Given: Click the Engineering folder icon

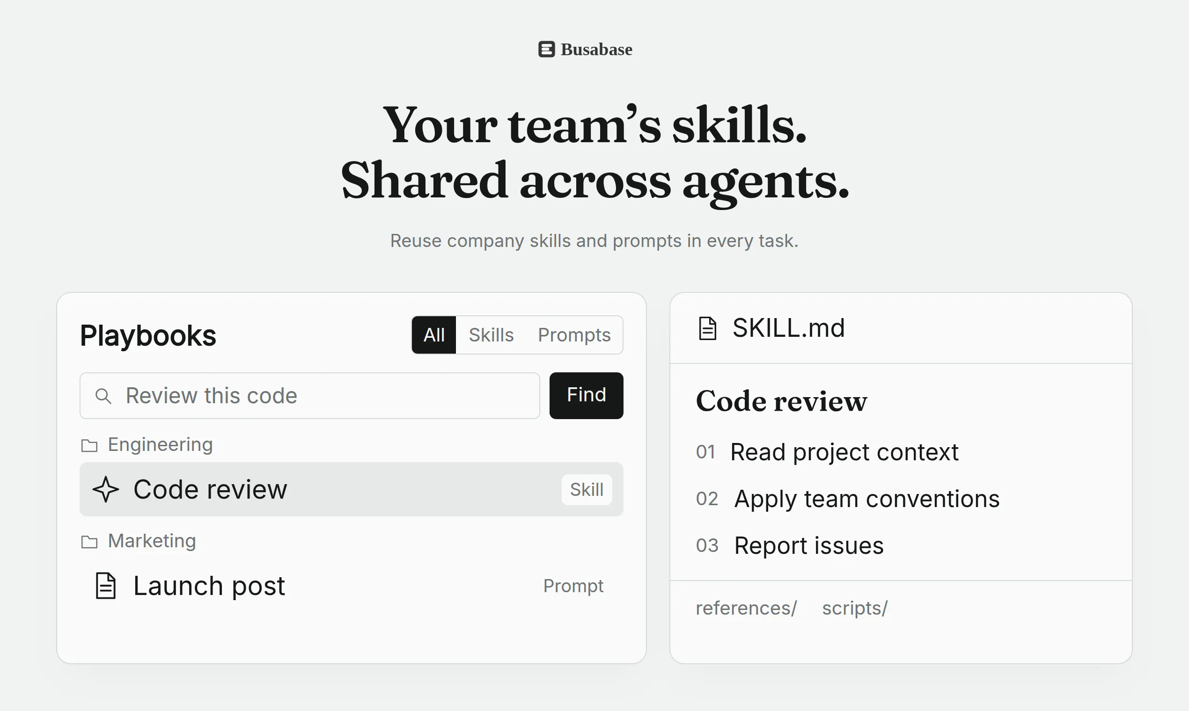Looking at the screenshot, I should click(89, 446).
